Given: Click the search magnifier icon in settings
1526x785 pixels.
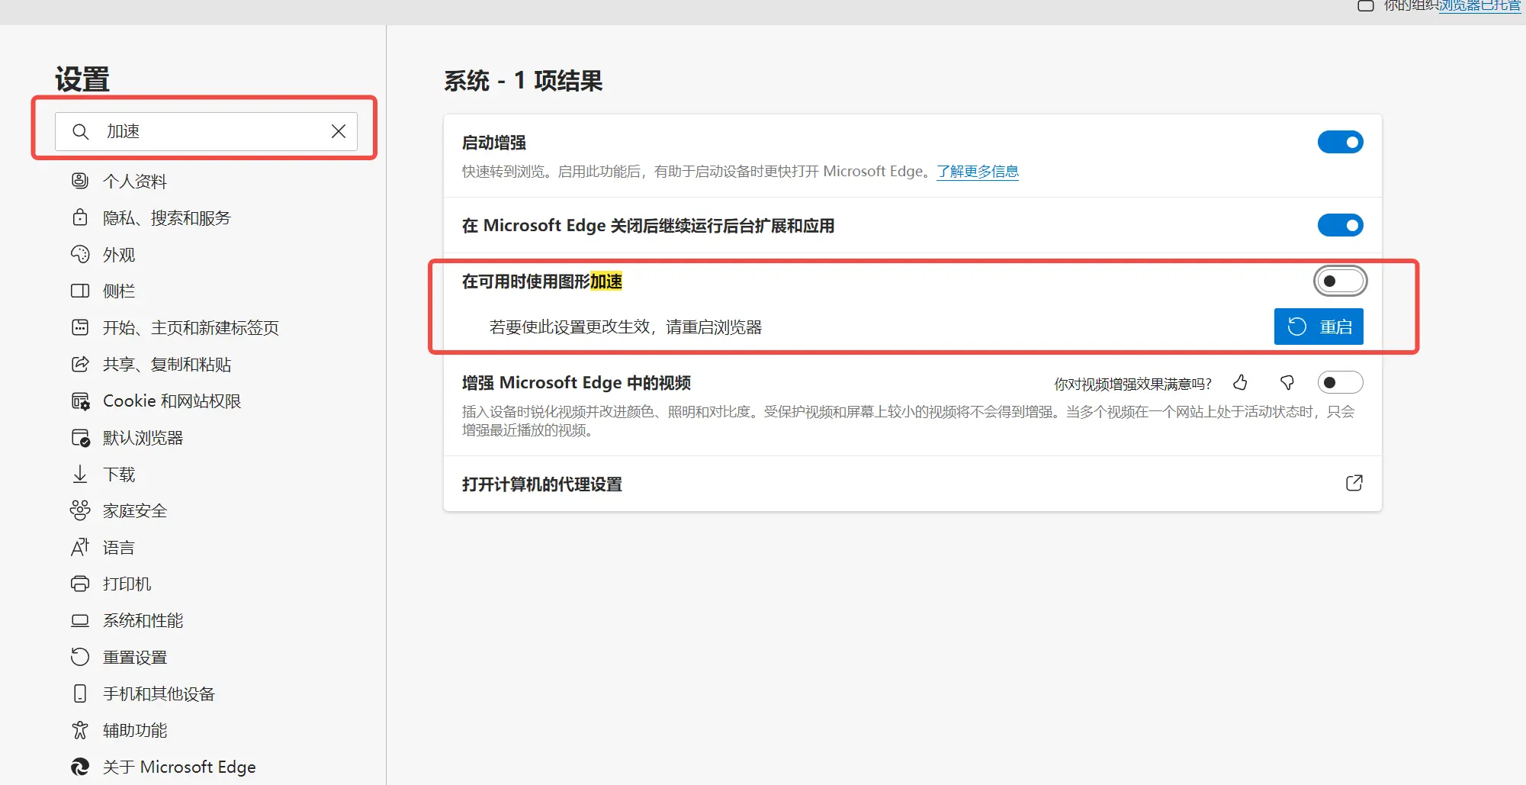Looking at the screenshot, I should [81, 132].
